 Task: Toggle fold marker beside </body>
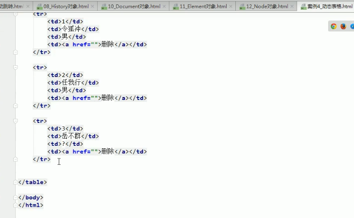(x=15, y=198)
